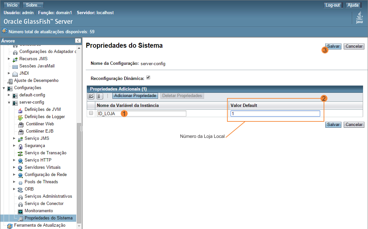Select the ID_LOJA property row checkbox
This screenshot has width=368, height=229.
click(x=91, y=113)
